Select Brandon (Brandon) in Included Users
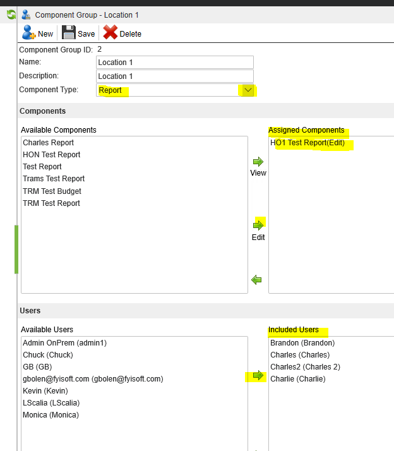Screen dimensions: 394x451 (302, 343)
